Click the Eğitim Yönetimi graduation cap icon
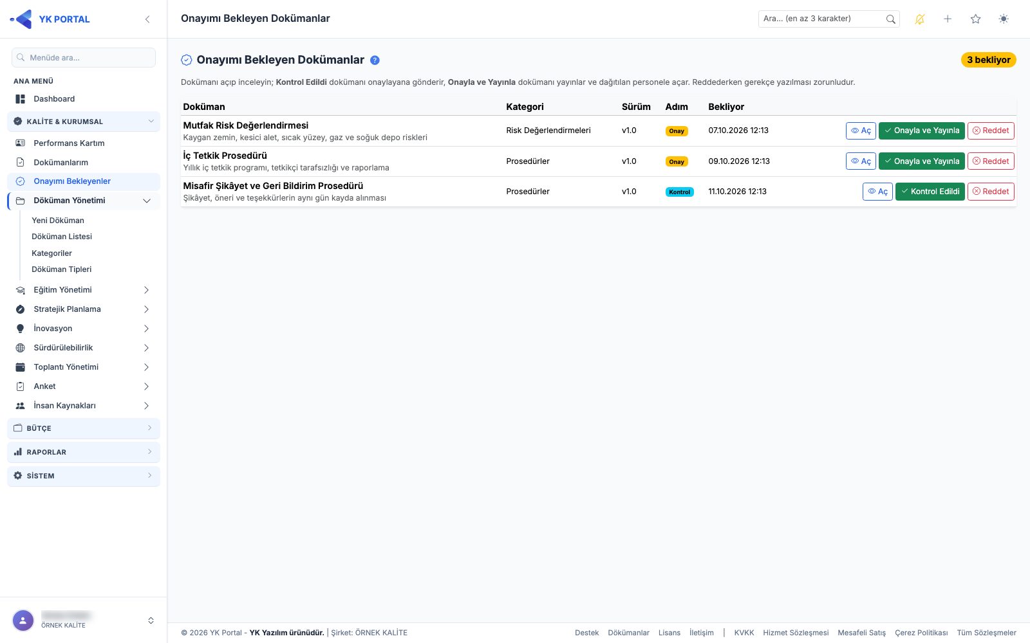Viewport: 1030px width, 643px height. click(x=20, y=290)
